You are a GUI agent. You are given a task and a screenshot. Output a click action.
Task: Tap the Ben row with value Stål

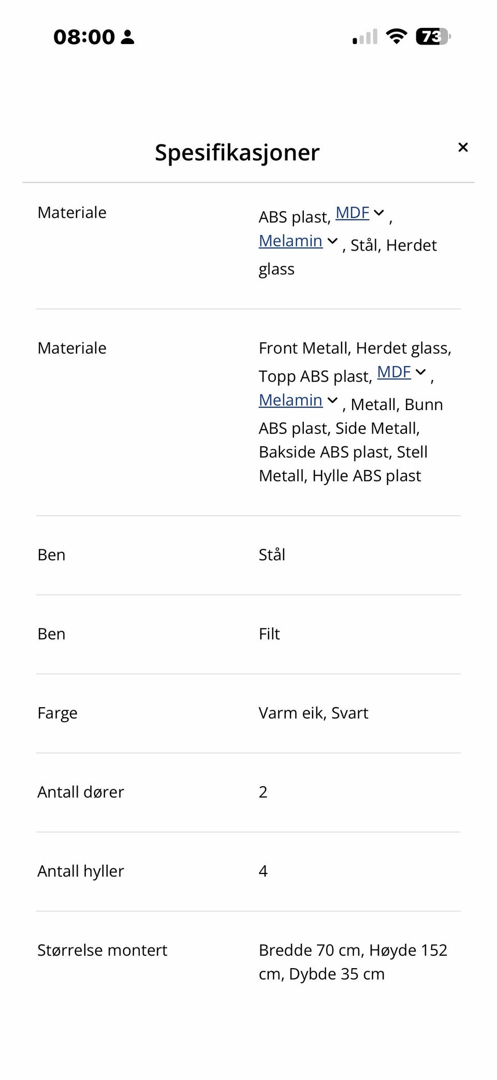[x=248, y=555]
